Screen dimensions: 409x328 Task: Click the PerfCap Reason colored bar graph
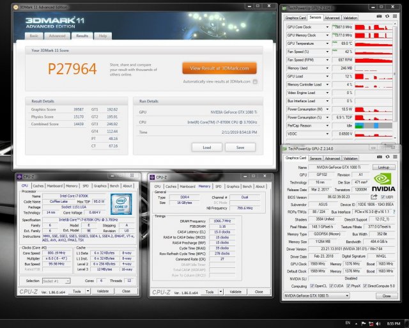(x=373, y=125)
